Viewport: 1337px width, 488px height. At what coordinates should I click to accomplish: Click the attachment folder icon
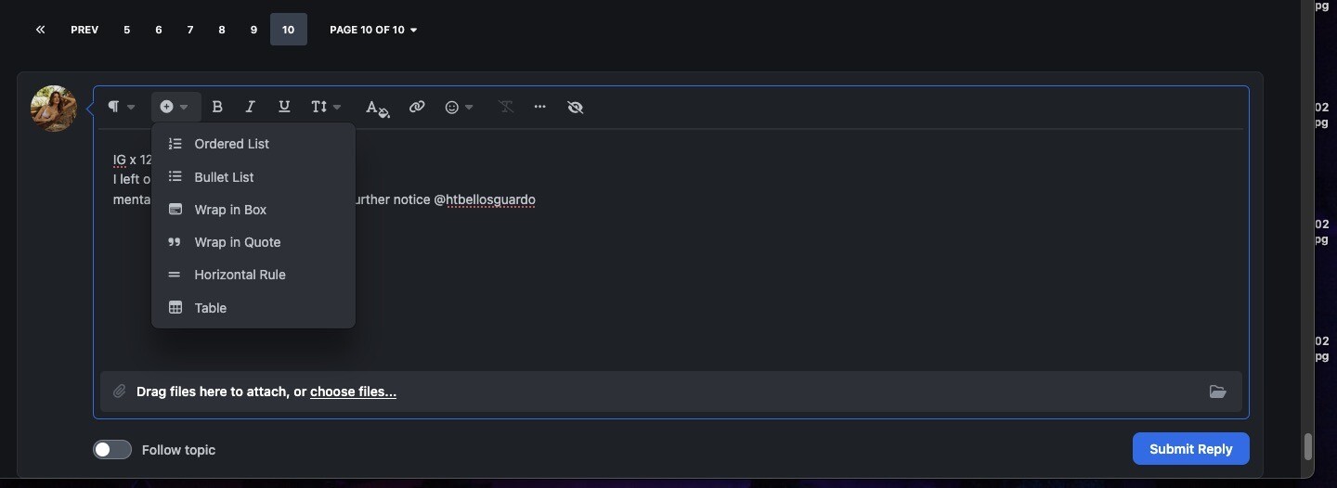[1217, 392]
